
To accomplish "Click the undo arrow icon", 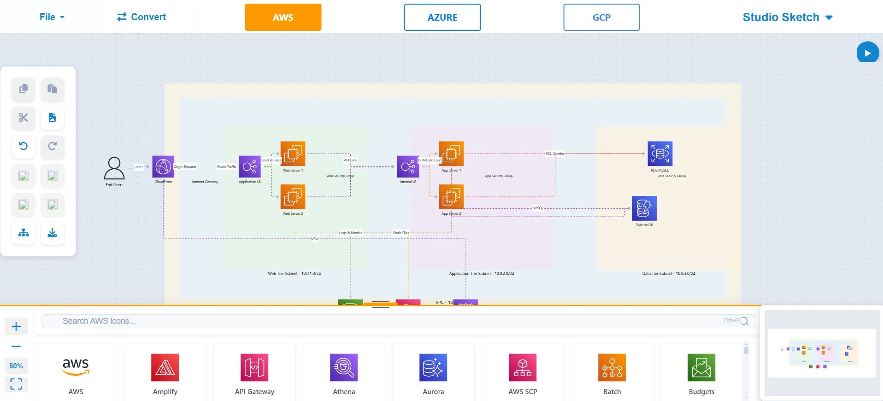I will [24, 146].
